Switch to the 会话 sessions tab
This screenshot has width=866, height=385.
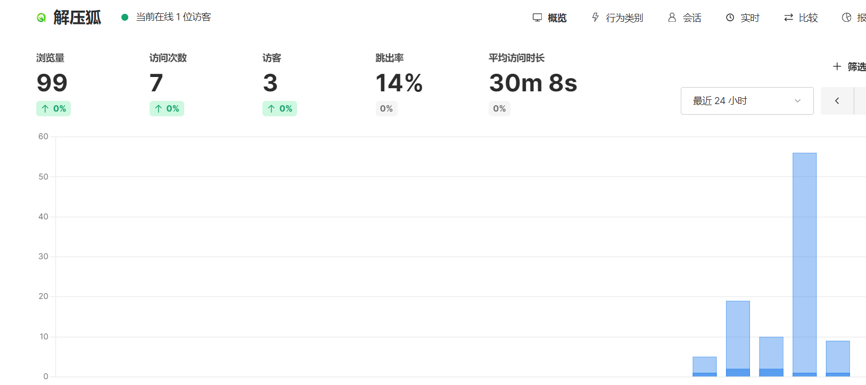pos(684,18)
